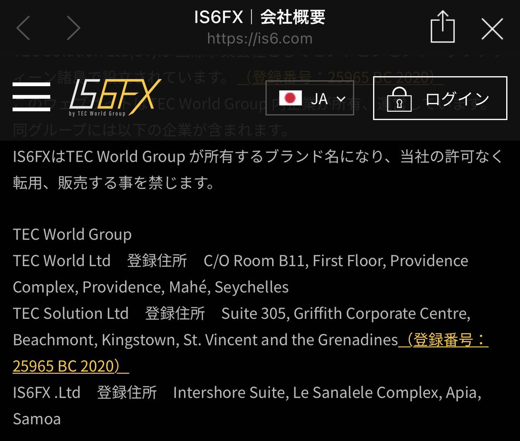Image resolution: width=520 pixels, height=441 pixels.
Task: Click the TEC Solution Ltd company name
Action: pos(71,313)
